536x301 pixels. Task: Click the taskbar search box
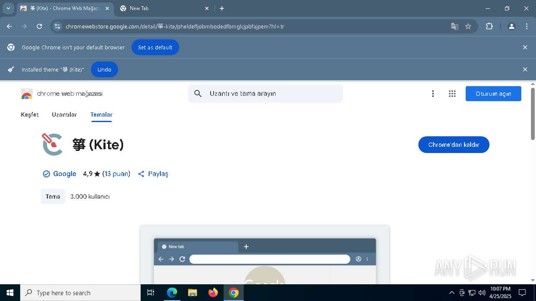pos(80,293)
